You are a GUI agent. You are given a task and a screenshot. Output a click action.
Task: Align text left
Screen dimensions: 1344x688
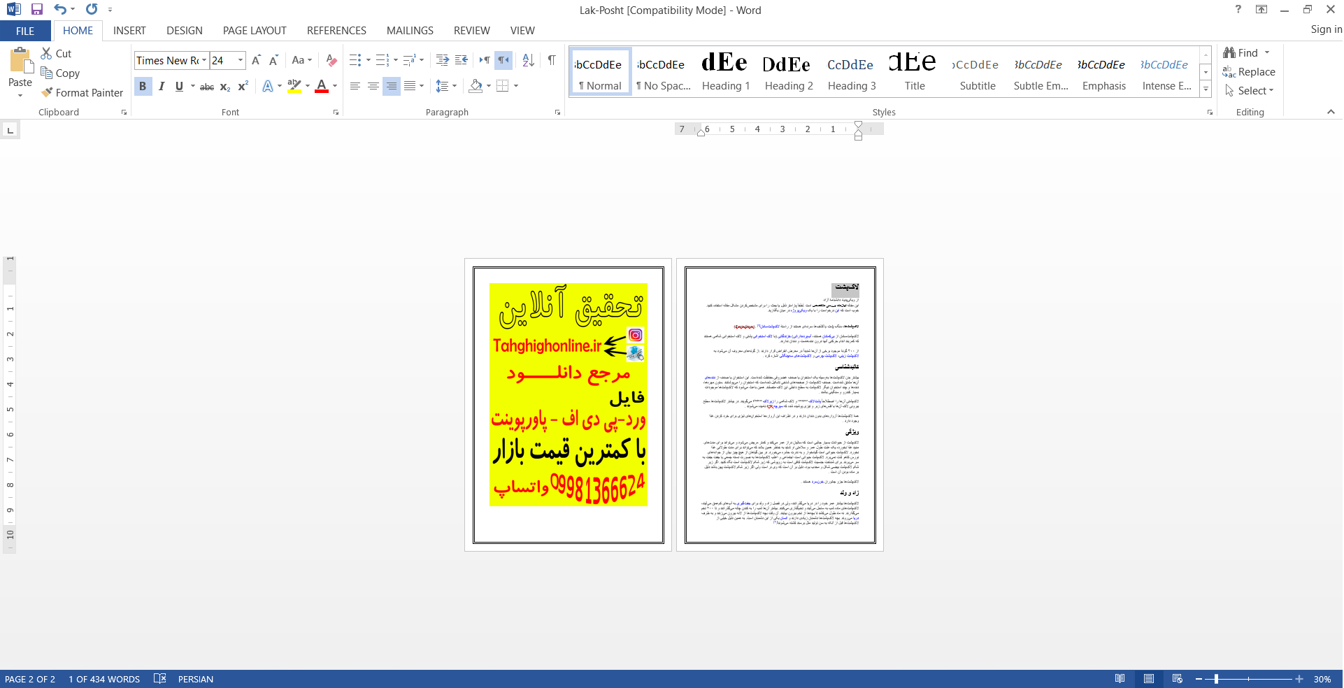pyautogui.click(x=355, y=86)
